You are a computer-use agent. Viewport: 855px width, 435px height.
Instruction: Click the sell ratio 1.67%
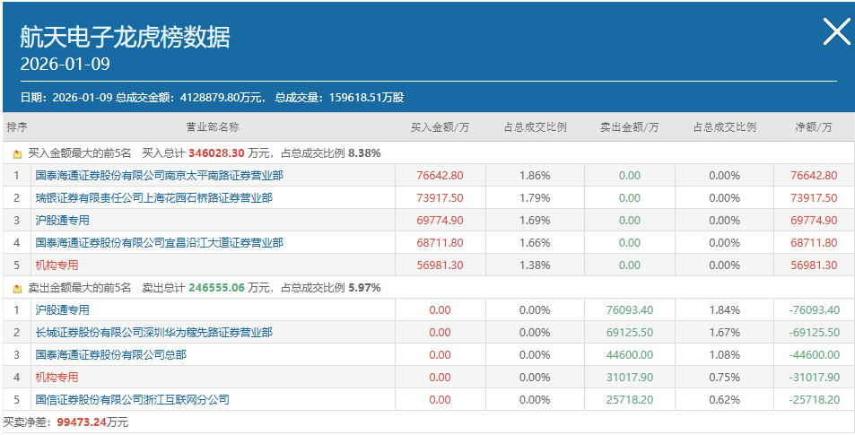[x=724, y=332]
